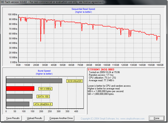
Task: Click the SCSI Ultra320 label
Action: coord(75,81)
